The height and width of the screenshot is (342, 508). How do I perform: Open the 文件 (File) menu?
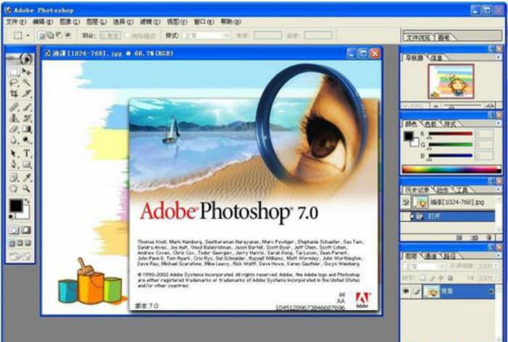[x=16, y=22]
